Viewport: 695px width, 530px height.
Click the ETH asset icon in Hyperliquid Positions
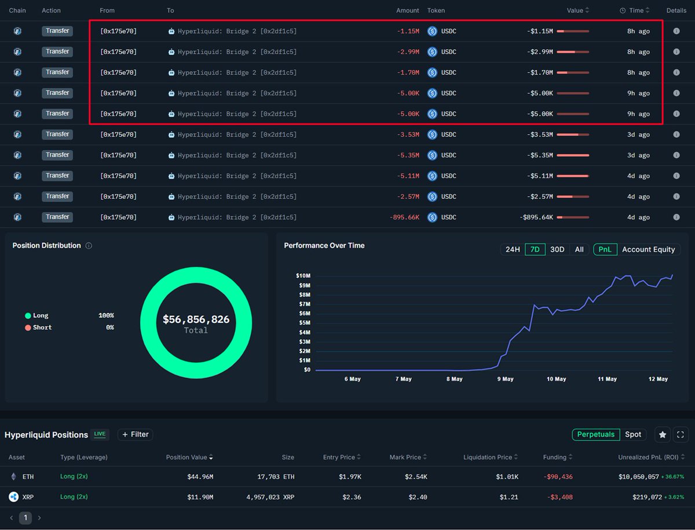pyautogui.click(x=13, y=476)
